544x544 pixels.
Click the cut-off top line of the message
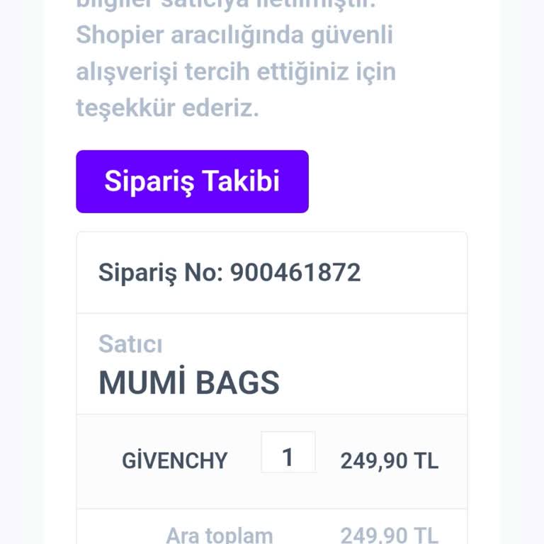[234, 6]
